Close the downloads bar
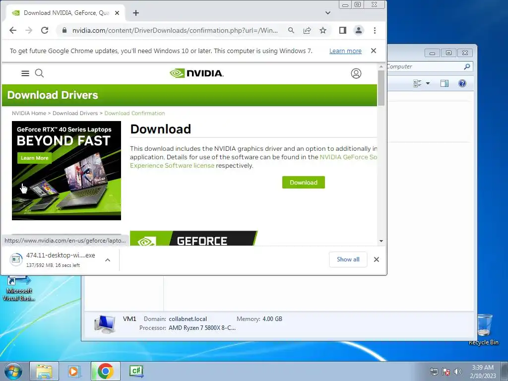The image size is (508, 381). [377, 259]
